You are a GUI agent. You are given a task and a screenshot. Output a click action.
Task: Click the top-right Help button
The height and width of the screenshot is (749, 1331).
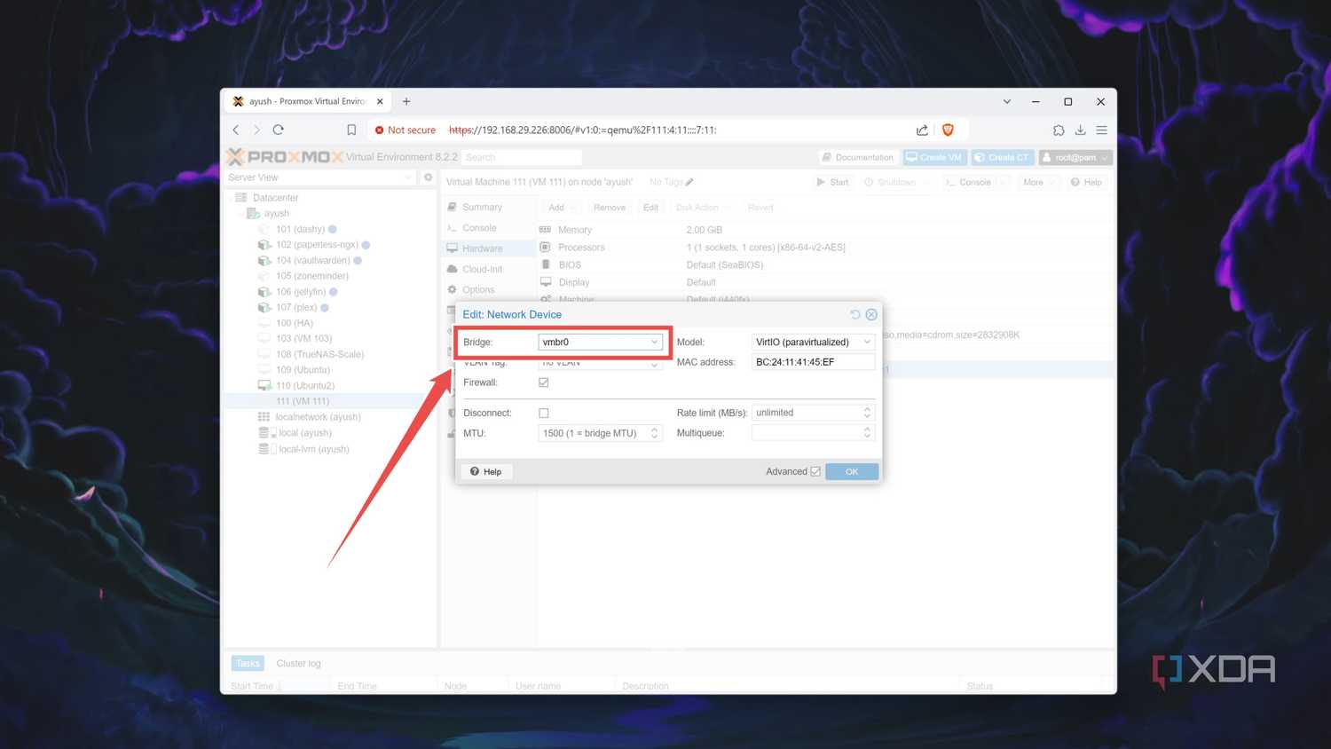(x=1086, y=182)
